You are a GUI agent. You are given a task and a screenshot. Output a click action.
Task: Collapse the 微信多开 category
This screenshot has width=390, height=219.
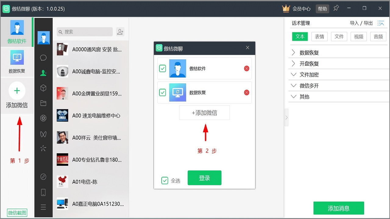(293, 85)
